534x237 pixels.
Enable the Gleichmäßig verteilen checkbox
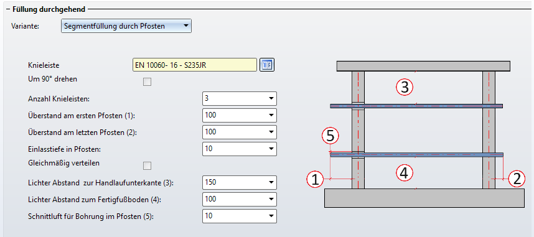147,166
